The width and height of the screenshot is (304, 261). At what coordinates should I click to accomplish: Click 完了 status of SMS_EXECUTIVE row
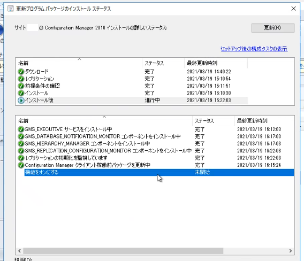coord(200,129)
